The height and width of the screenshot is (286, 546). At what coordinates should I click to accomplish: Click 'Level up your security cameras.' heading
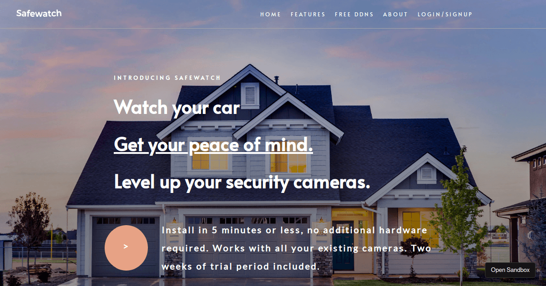tap(242, 182)
